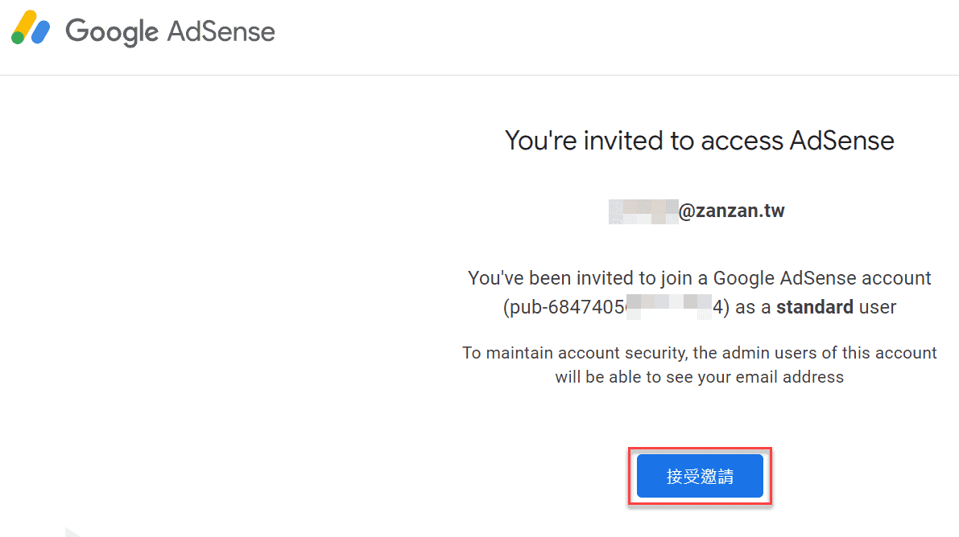Click the blue part of the AdSense logo
This screenshot has width=959, height=537.
[x=40, y=32]
